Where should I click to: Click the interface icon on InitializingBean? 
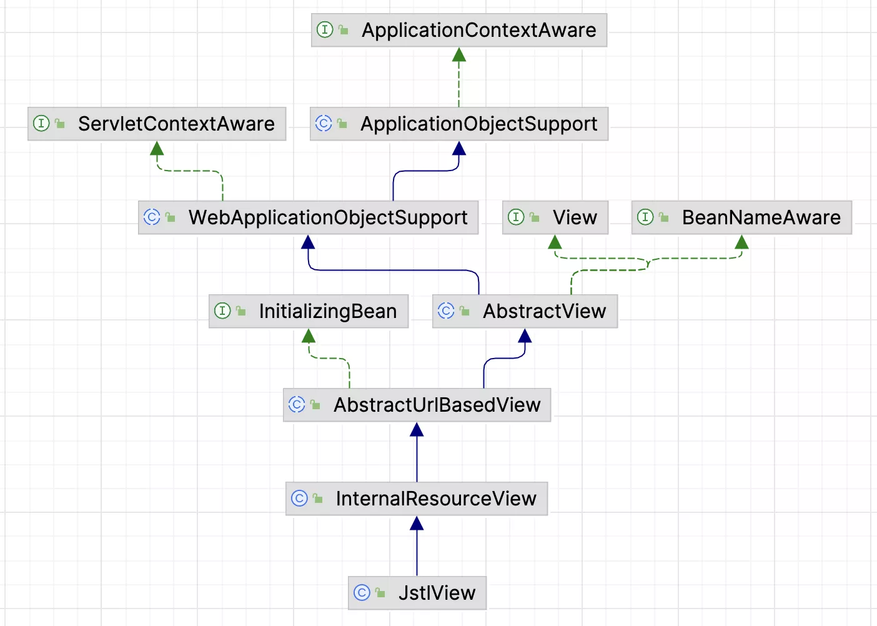point(222,311)
